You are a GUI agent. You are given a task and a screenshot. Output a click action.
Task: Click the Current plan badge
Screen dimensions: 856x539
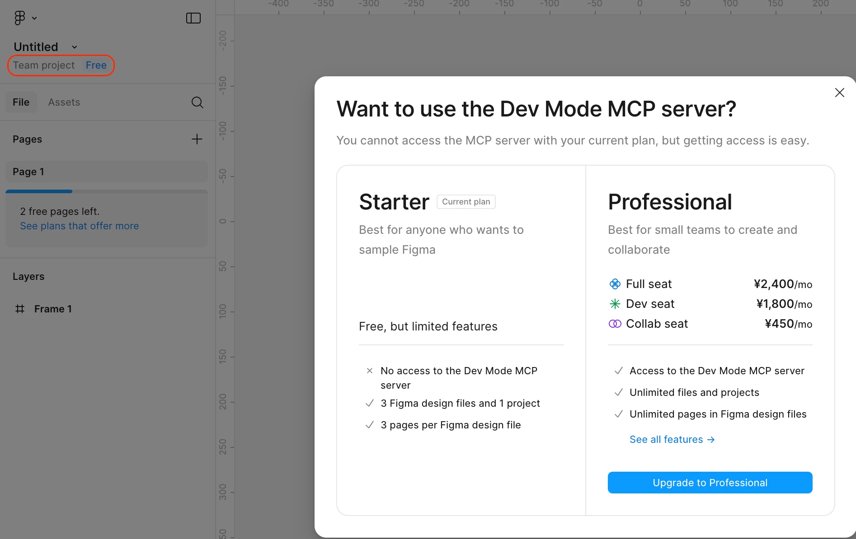coord(466,202)
